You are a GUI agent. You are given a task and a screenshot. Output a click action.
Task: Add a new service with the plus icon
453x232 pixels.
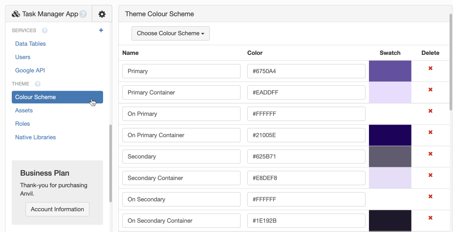pyautogui.click(x=101, y=30)
